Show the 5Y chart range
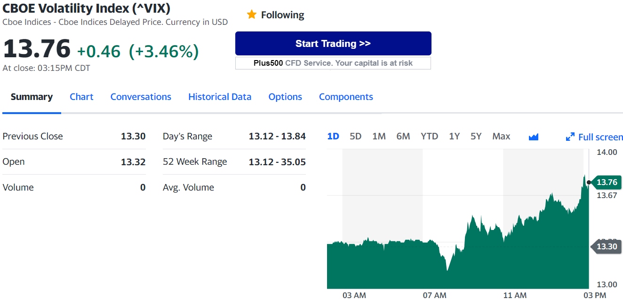 coord(476,136)
